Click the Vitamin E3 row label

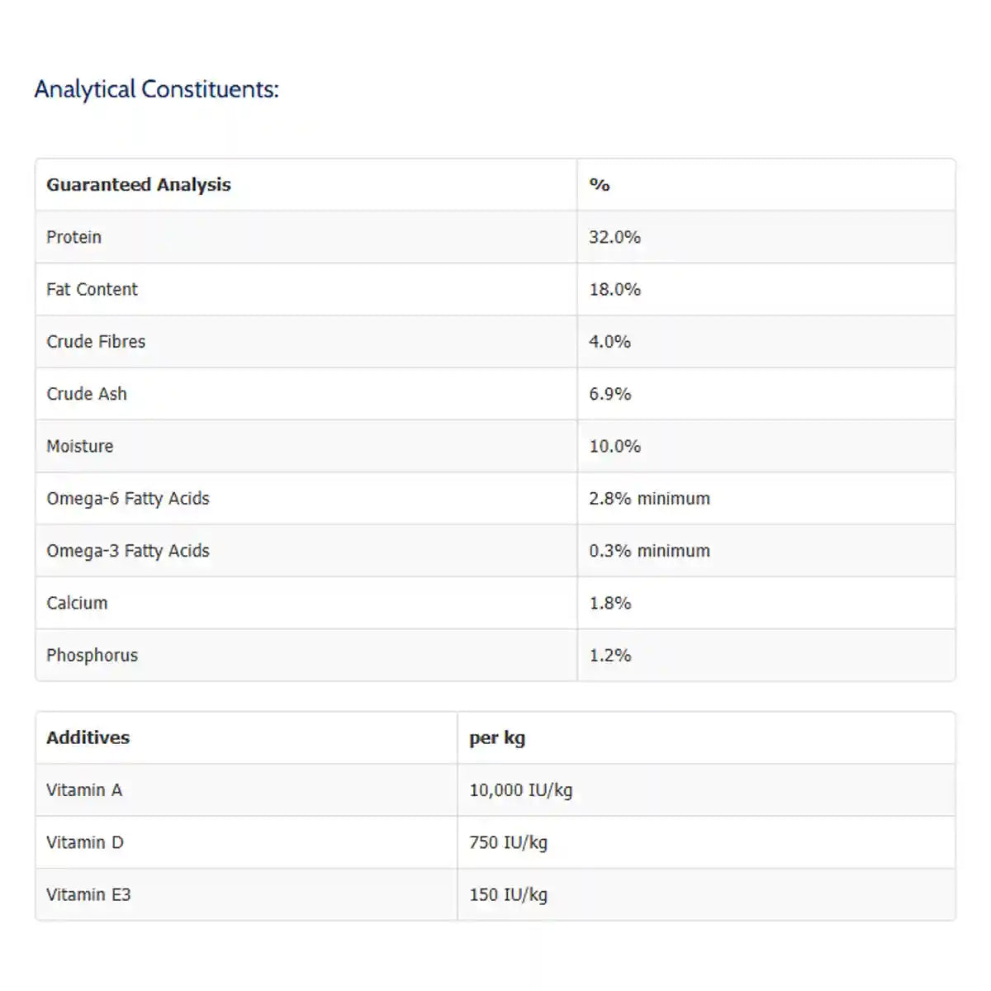88,894
